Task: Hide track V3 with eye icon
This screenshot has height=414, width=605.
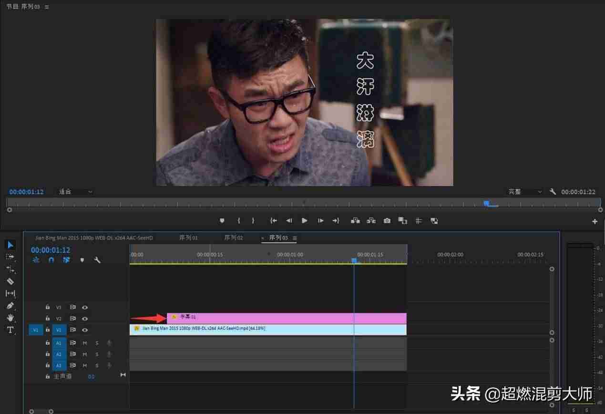Action: (85, 308)
